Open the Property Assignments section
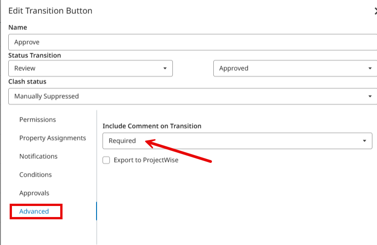Screen dimensions: 377x245 click(53, 138)
